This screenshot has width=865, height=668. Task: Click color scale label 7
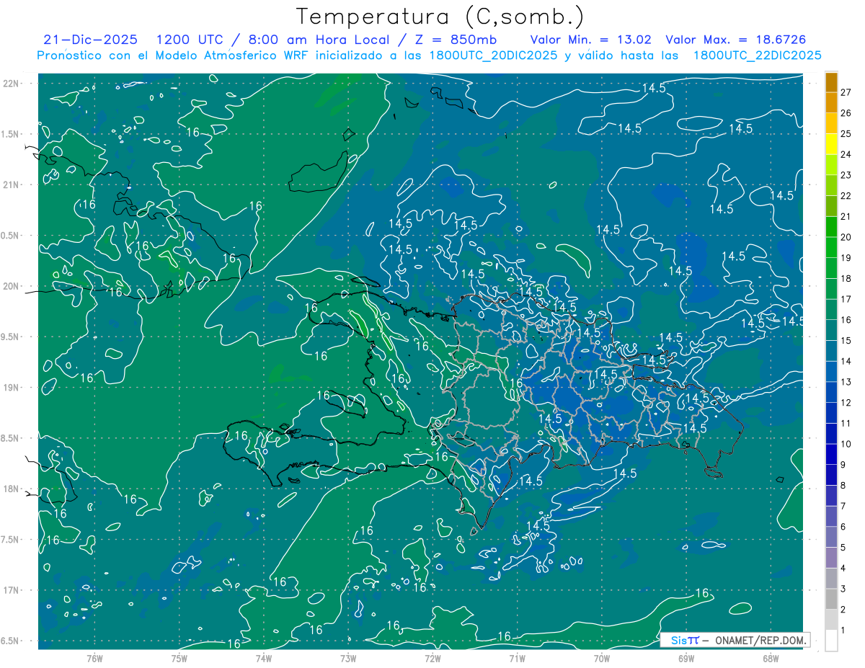(843, 507)
